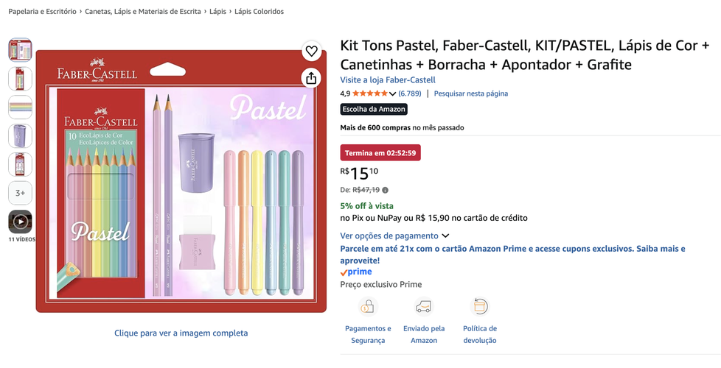Play the product videos thumbnail
This screenshot has height=368, width=721.
[20, 222]
